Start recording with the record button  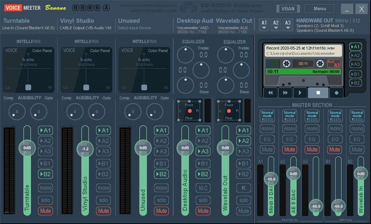pyautogui.click(x=337, y=93)
